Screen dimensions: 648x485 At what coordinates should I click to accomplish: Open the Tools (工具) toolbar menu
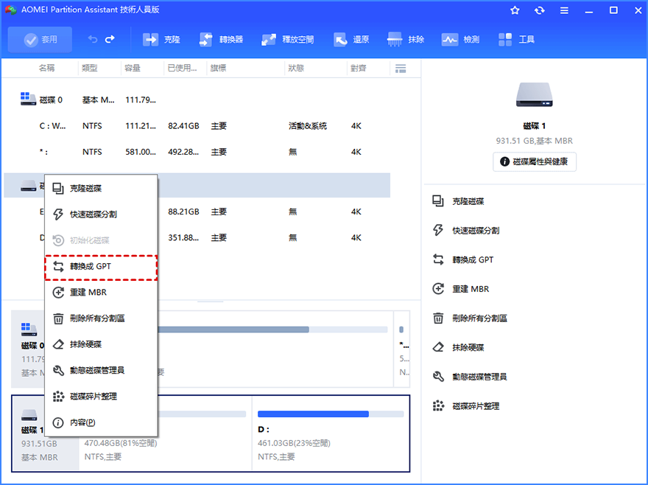(516, 40)
